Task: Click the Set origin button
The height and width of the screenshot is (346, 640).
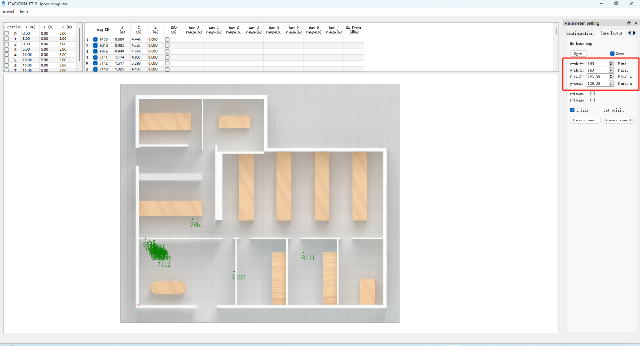Action: tap(614, 110)
